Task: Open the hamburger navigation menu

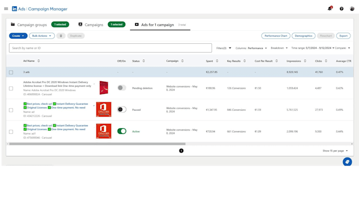Action: pos(6,8)
